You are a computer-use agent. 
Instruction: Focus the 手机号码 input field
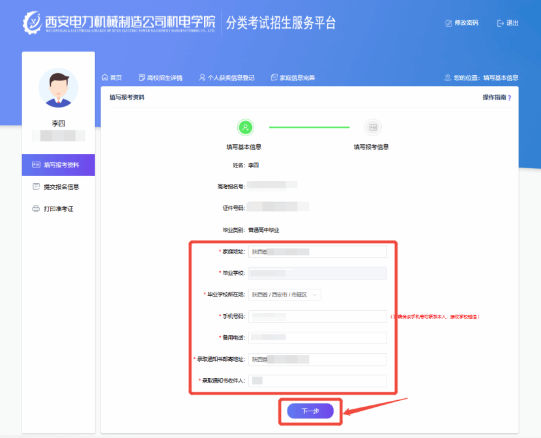[x=318, y=316]
